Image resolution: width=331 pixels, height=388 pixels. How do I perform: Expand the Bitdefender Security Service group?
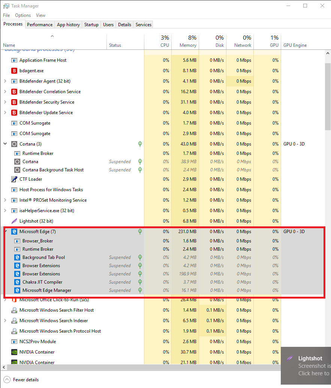pos(5,102)
